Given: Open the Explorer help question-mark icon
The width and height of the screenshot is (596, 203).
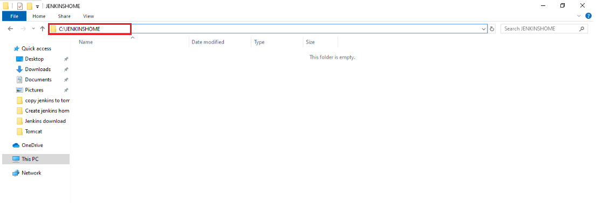Looking at the screenshot, I should coord(589,16).
